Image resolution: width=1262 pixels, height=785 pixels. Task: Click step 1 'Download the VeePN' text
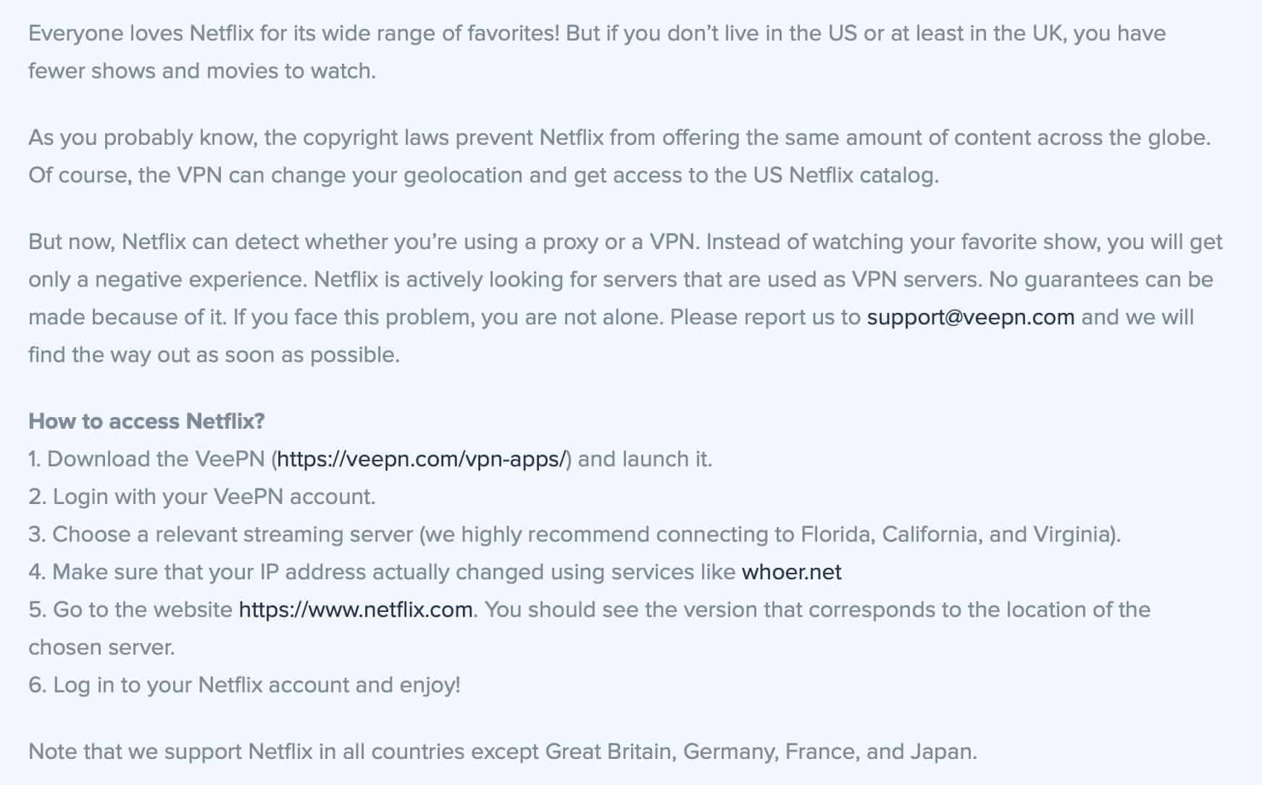coord(370,459)
